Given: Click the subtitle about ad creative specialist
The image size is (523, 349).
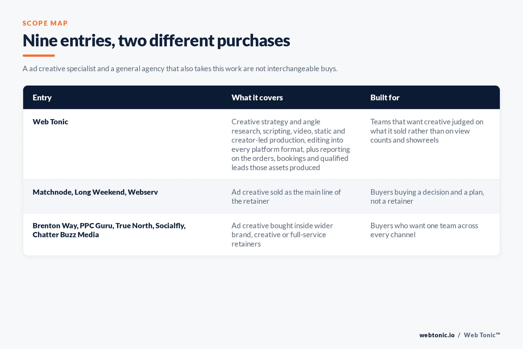Looking at the screenshot, I should pyautogui.click(x=180, y=69).
